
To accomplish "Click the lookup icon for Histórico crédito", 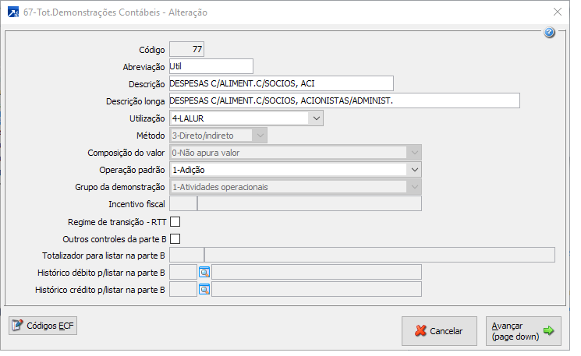I will (204, 290).
